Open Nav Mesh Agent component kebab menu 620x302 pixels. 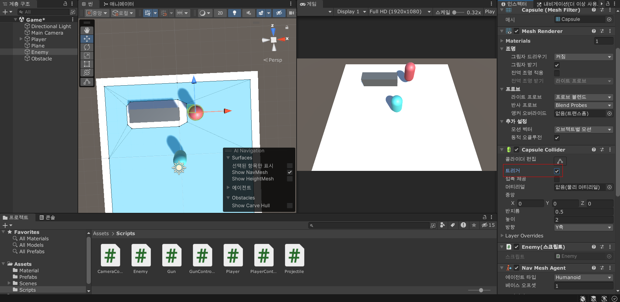tap(610, 268)
